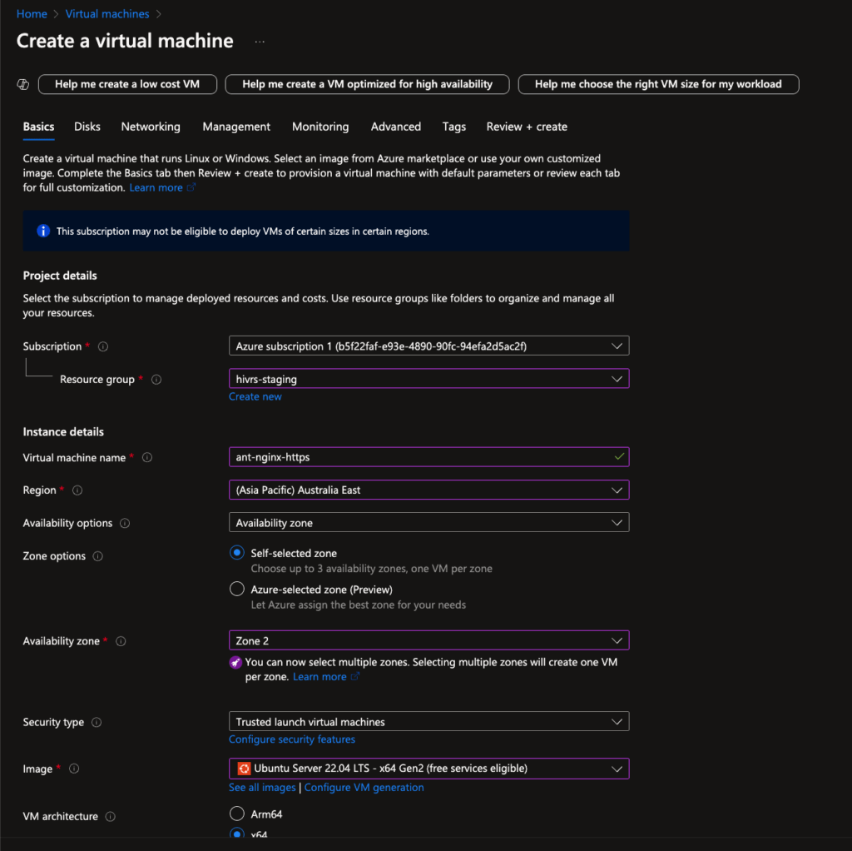Open the Image dropdown
This screenshot has width=852, height=851.
click(x=428, y=769)
